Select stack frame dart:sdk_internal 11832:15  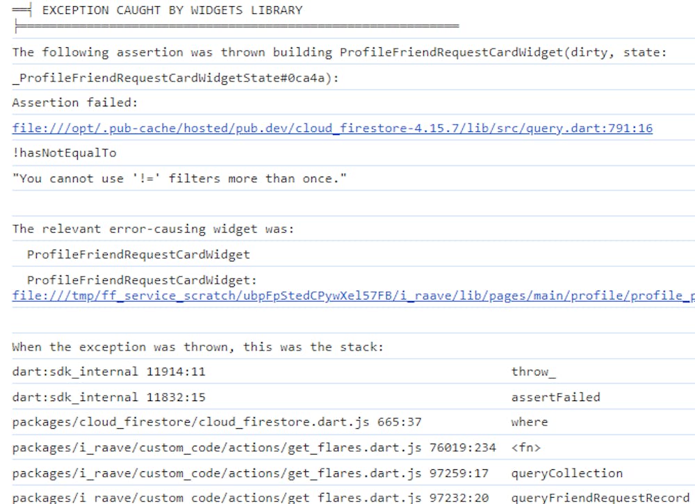(108, 398)
